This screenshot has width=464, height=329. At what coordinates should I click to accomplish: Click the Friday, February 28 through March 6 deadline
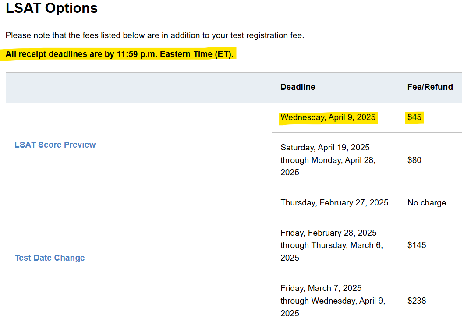332,245
